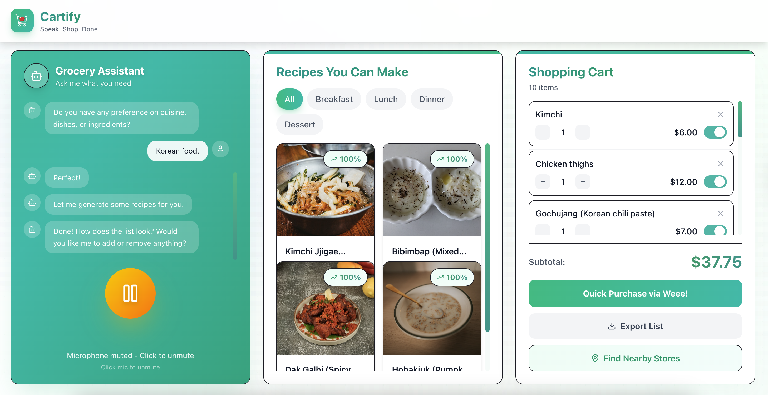Image resolution: width=768 pixels, height=395 pixels.
Task: Click the user avatar beside Korean food
Action: click(x=220, y=149)
